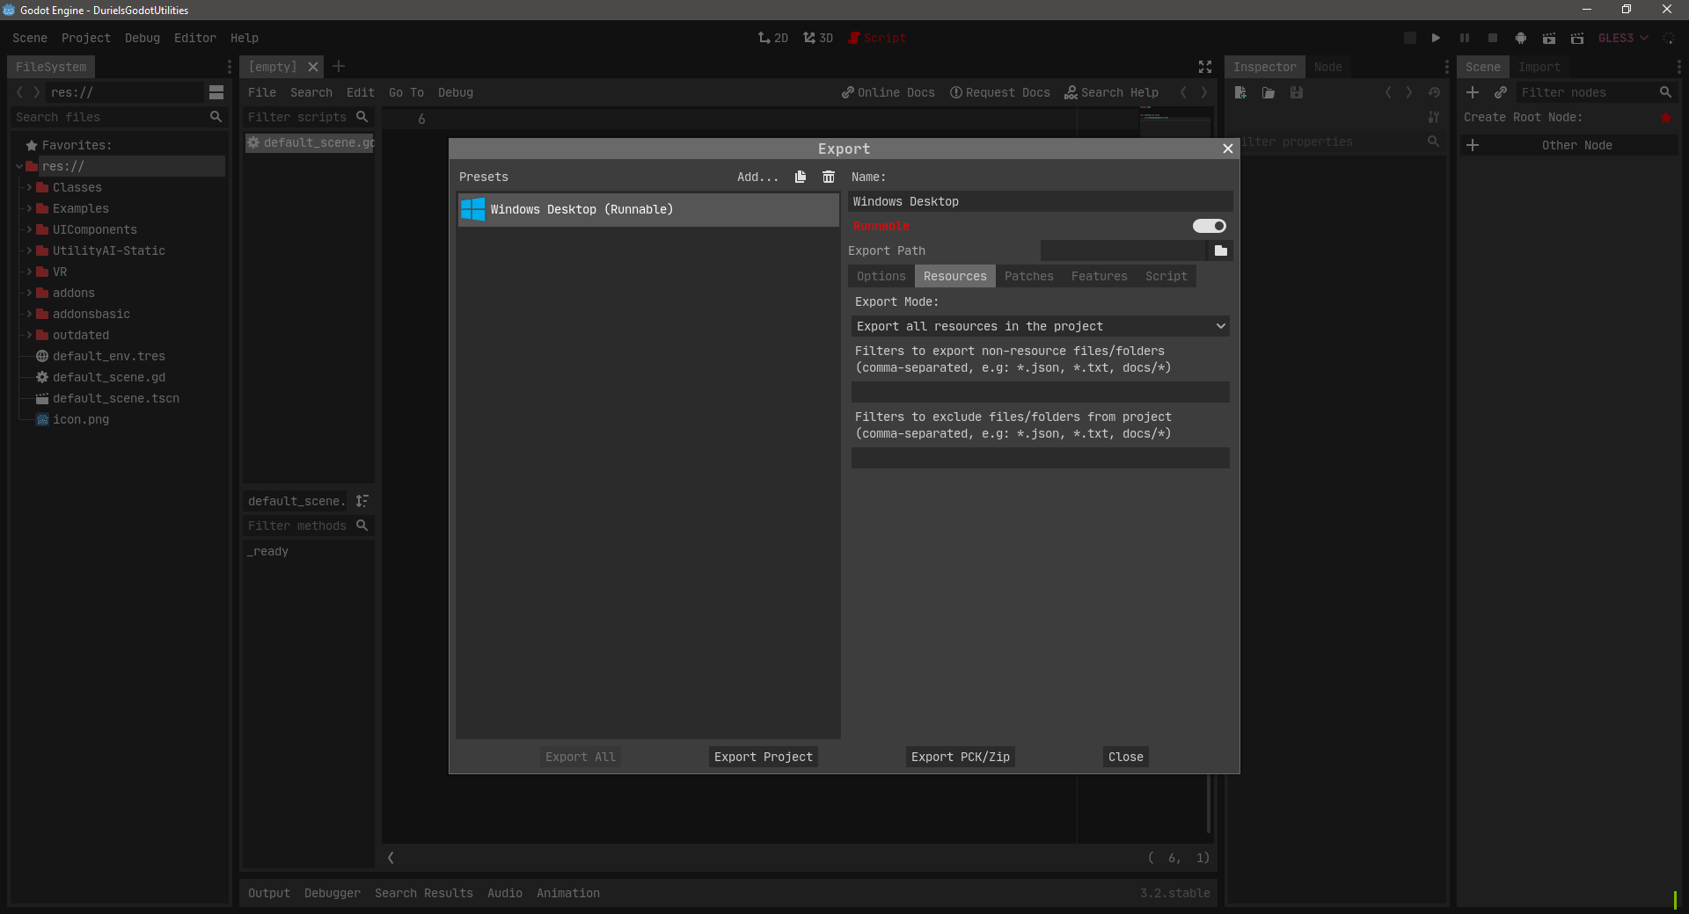Delete the selected export preset
The height and width of the screenshot is (914, 1689).
(829, 177)
